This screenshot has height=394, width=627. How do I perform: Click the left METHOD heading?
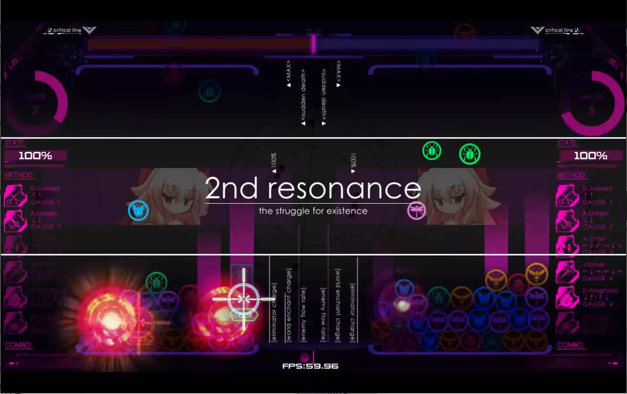point(19,175)
